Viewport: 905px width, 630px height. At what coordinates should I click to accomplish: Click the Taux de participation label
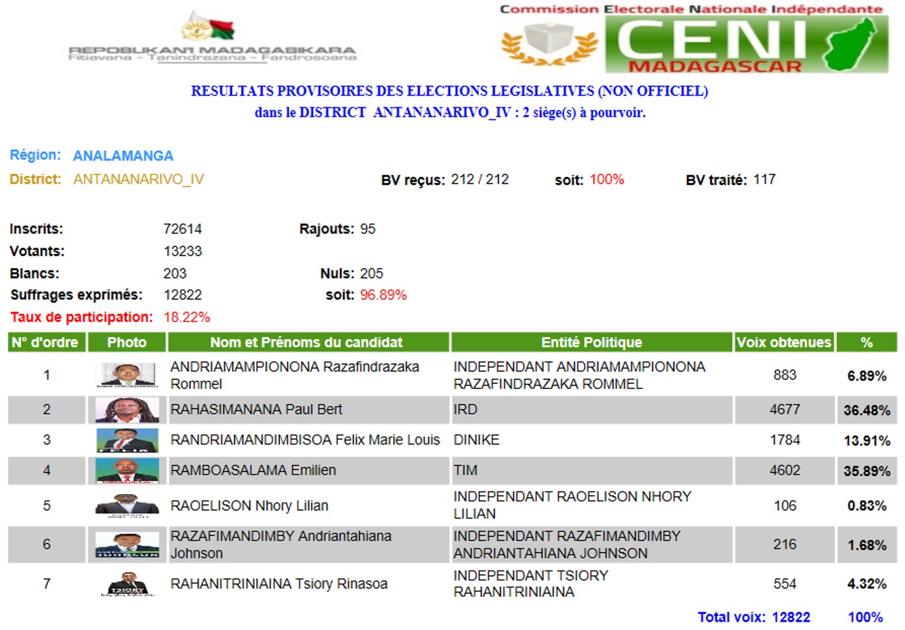pos(82,317)
